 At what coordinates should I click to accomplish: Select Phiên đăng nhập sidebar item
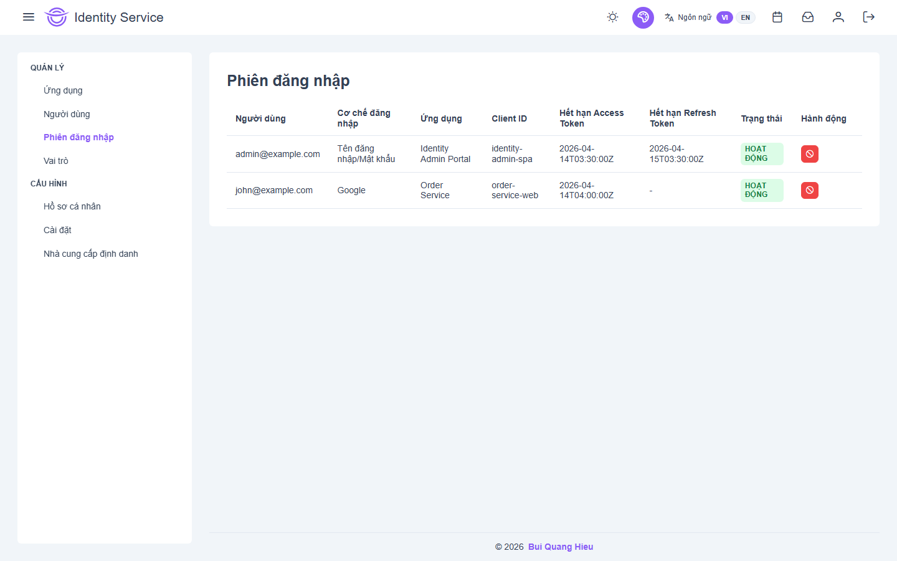tap(78, 137)
